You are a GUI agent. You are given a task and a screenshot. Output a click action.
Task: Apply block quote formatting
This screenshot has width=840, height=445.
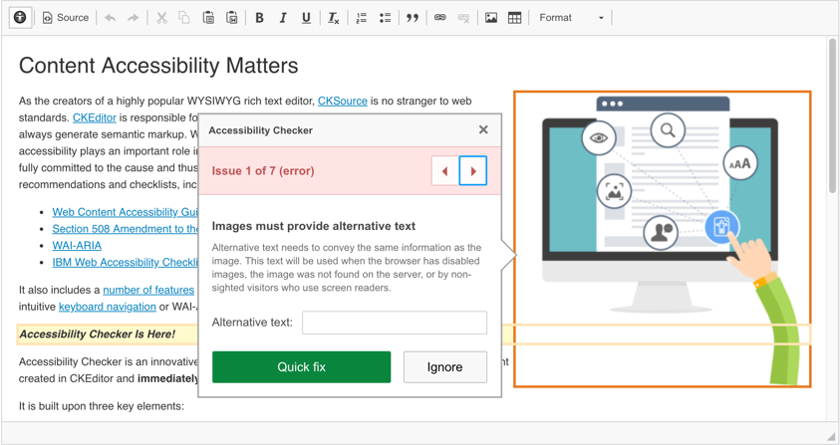[x=412, y=18]
